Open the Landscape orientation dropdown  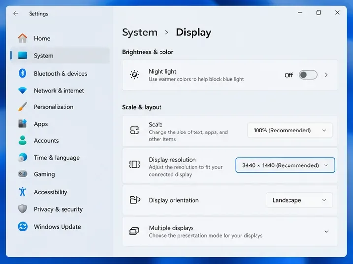[299, 200]
